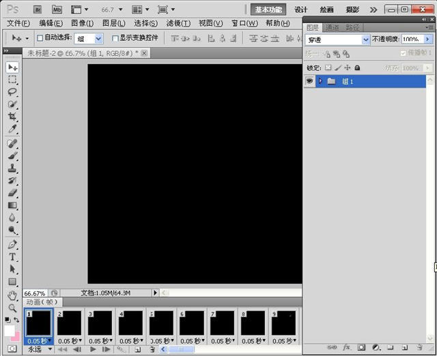437x356 pixels.
Task: Select animation frame 5 thumbnail
Action: point(160,323)
